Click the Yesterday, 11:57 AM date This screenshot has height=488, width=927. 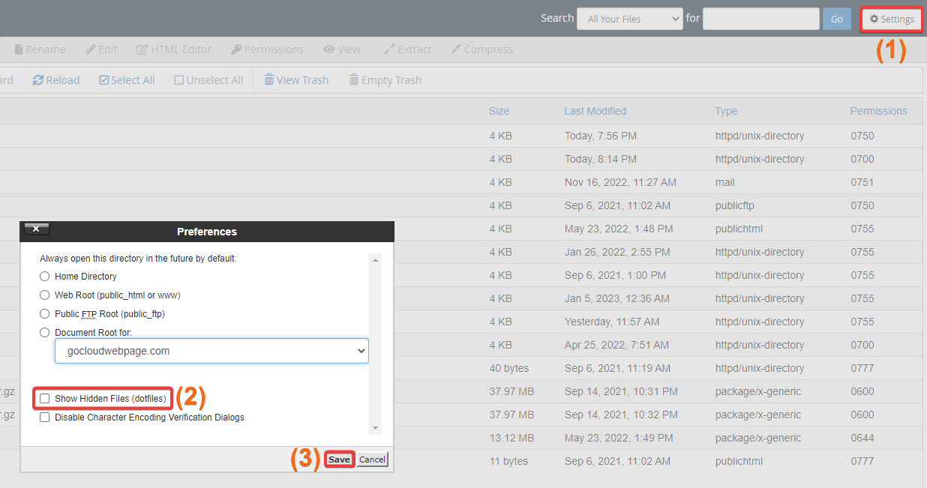coord(612,322)
